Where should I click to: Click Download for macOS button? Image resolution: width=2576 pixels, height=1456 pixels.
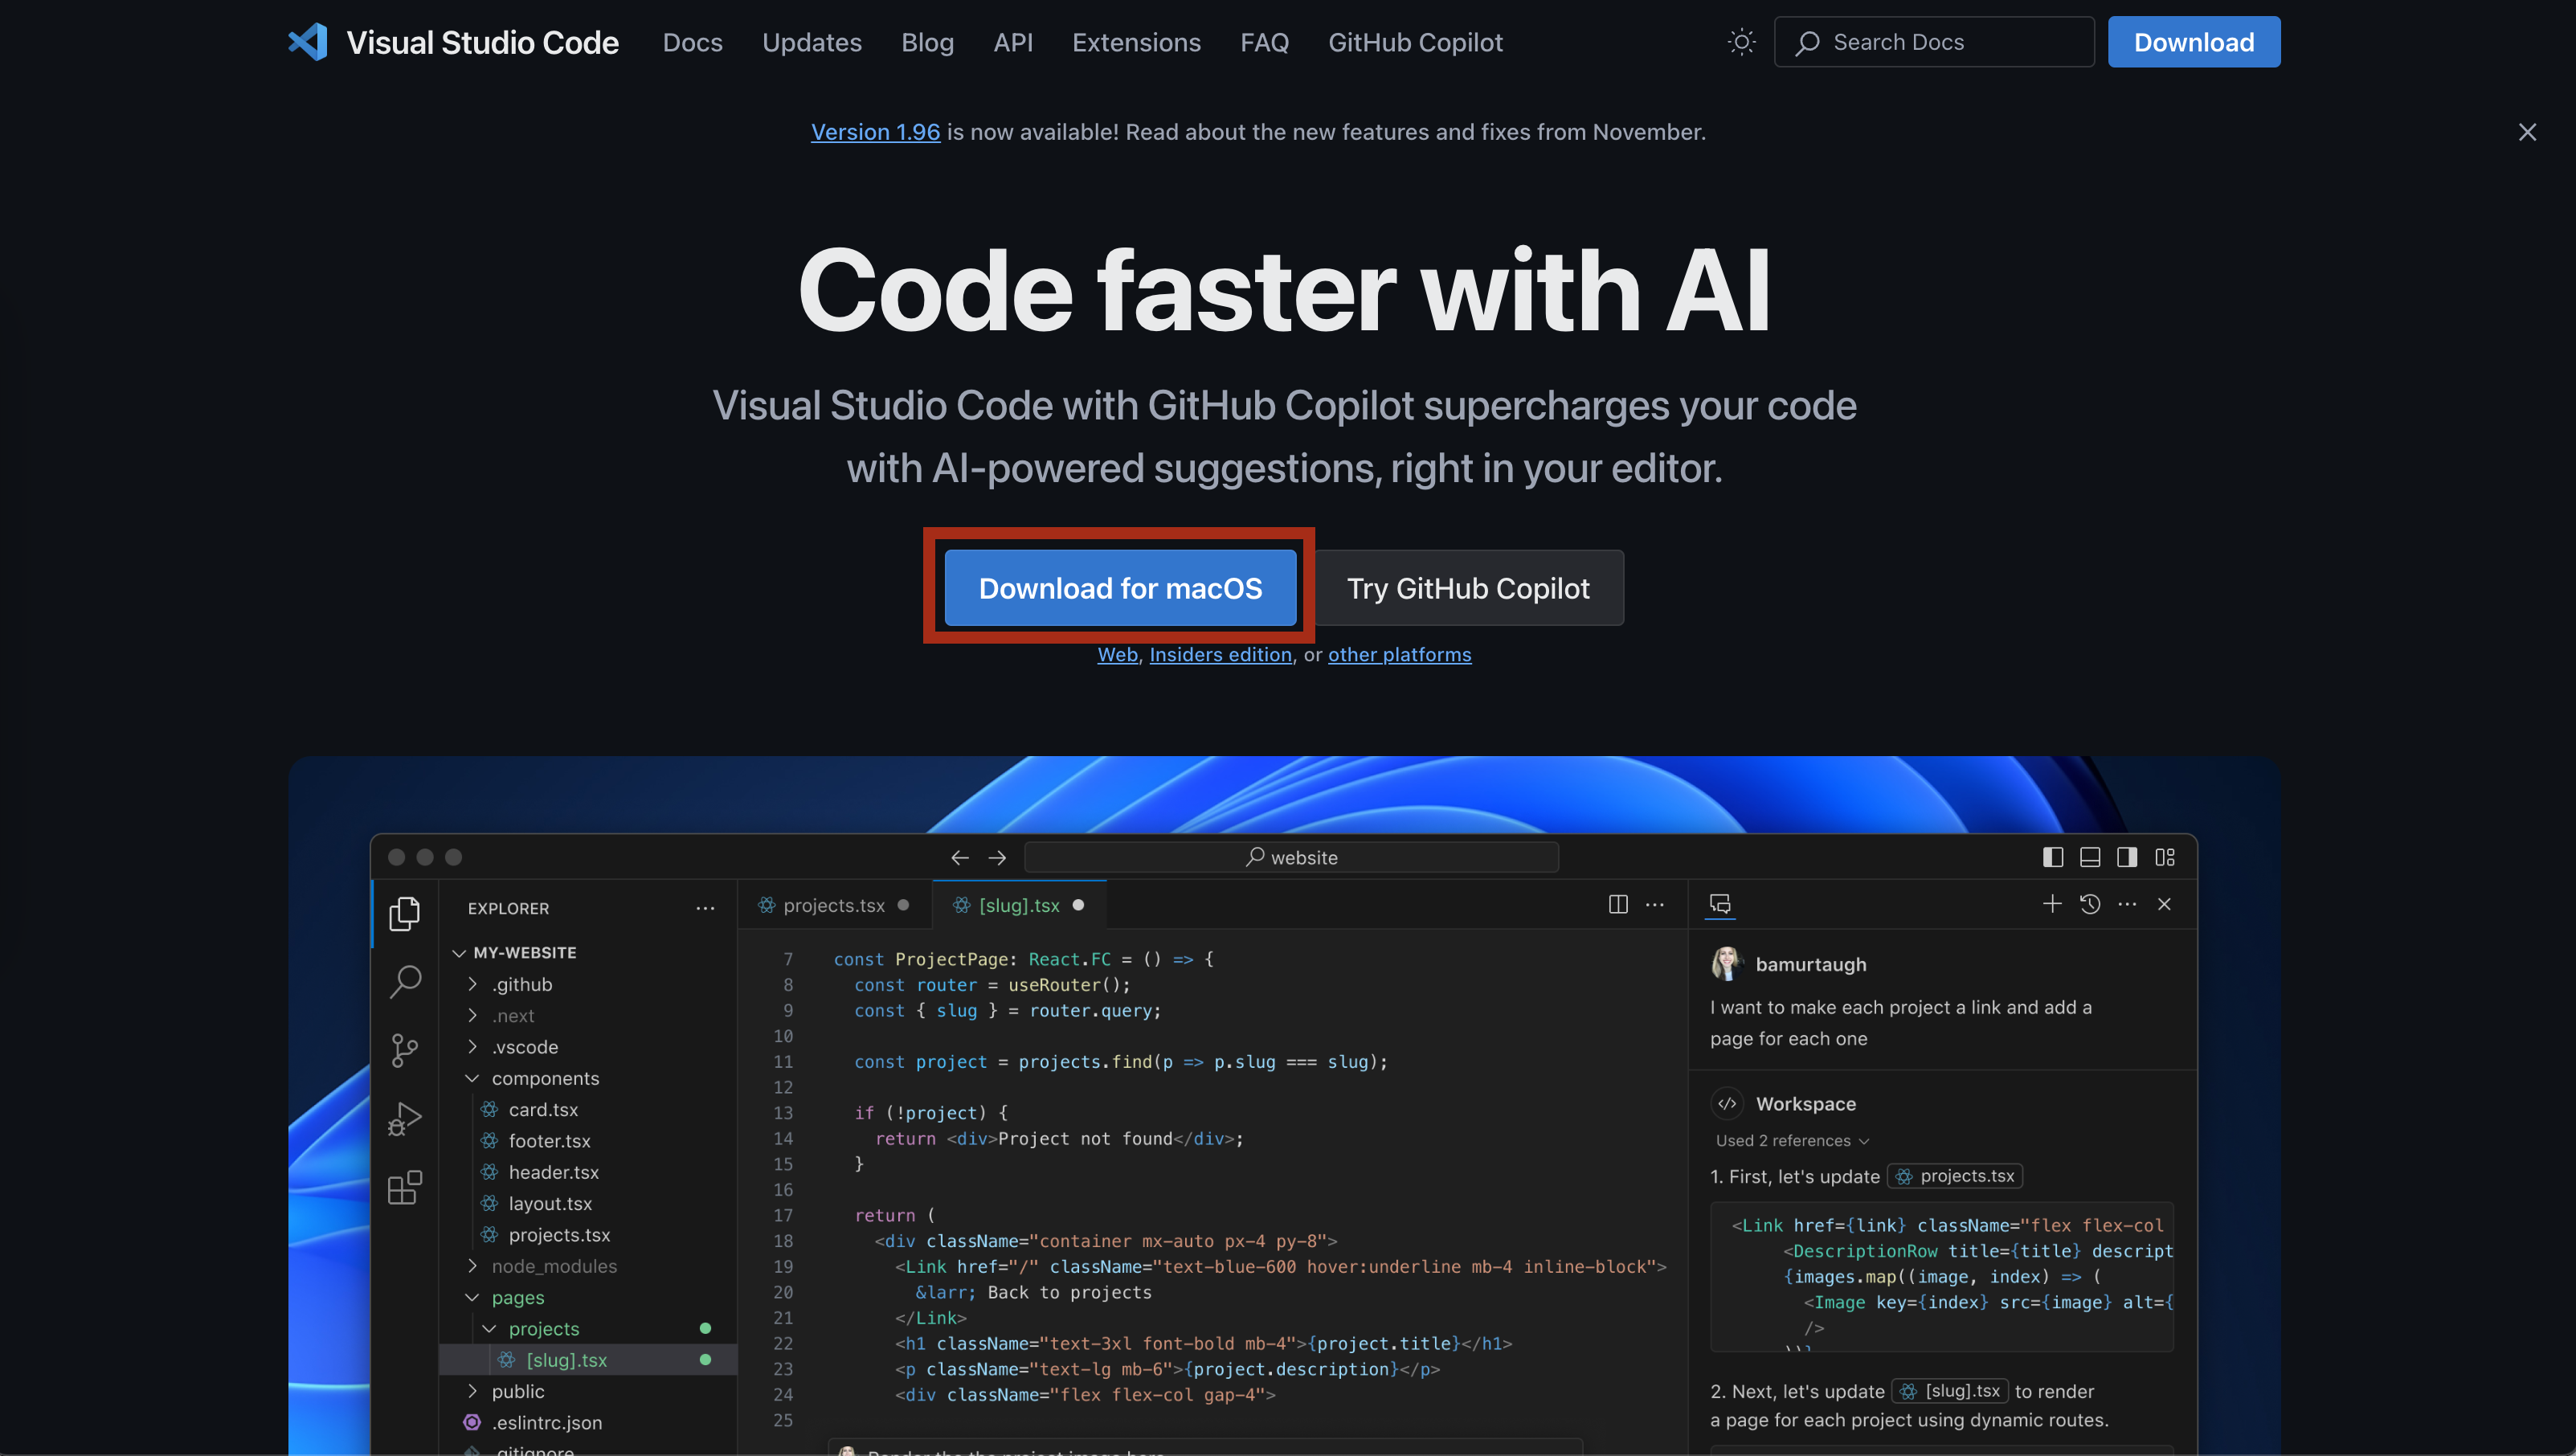coord(1120,588)
